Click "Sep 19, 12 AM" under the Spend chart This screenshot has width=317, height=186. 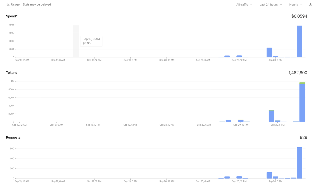point(22,60)
